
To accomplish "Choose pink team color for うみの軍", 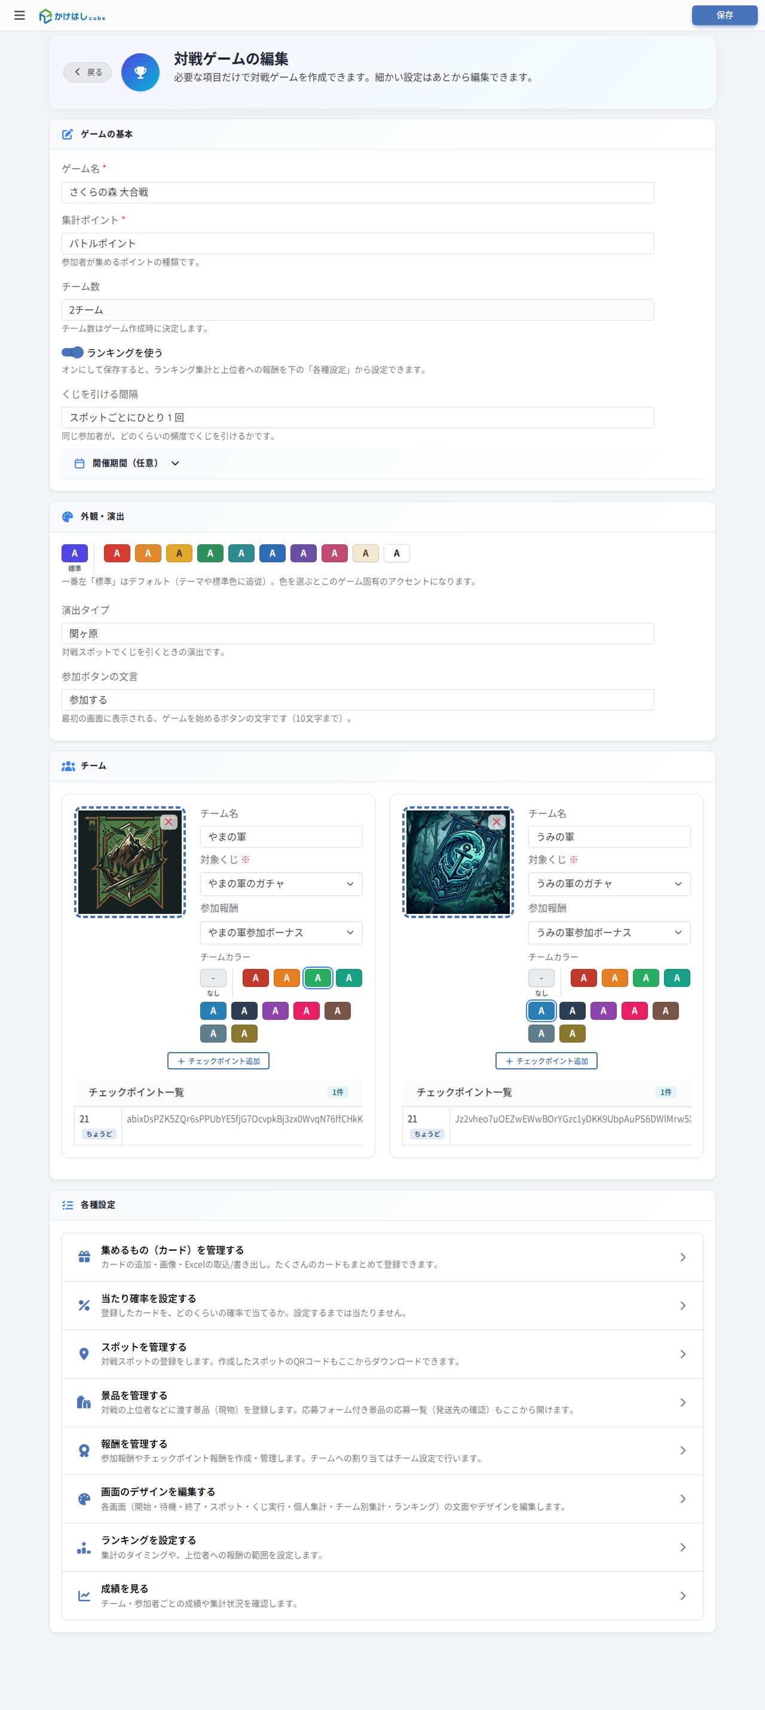I will pyautogui.click(x=634, y=1011).
